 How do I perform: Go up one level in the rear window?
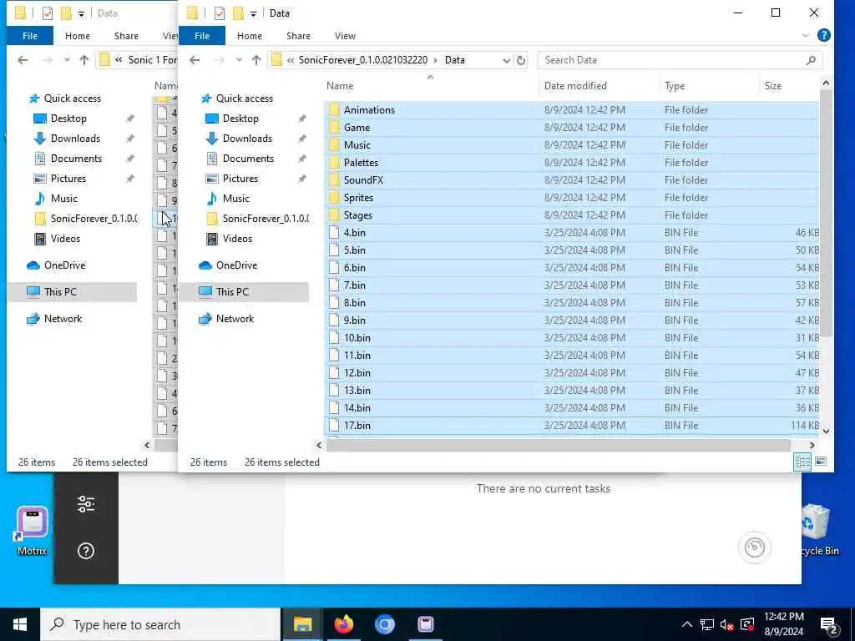point(84,60)
